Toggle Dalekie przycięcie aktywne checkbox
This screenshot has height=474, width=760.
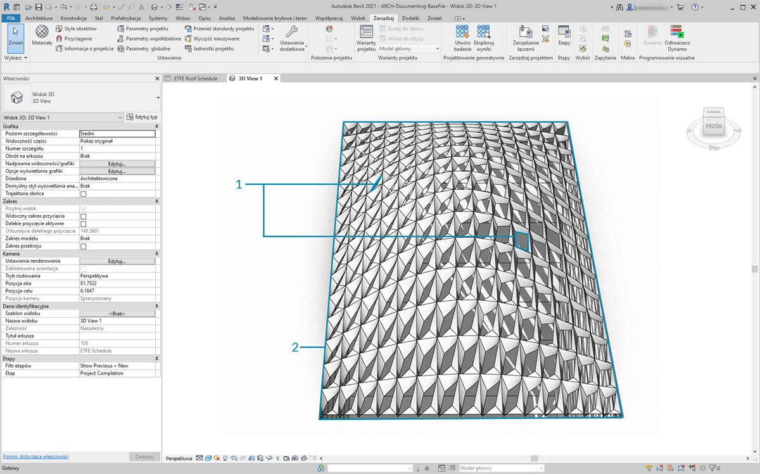point(83,224)
